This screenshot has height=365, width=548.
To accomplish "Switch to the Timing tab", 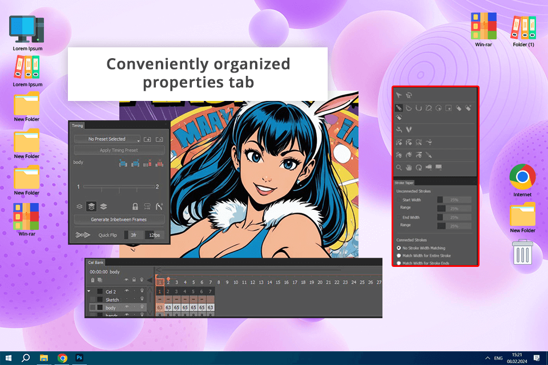I will click(x=78, y=125).
